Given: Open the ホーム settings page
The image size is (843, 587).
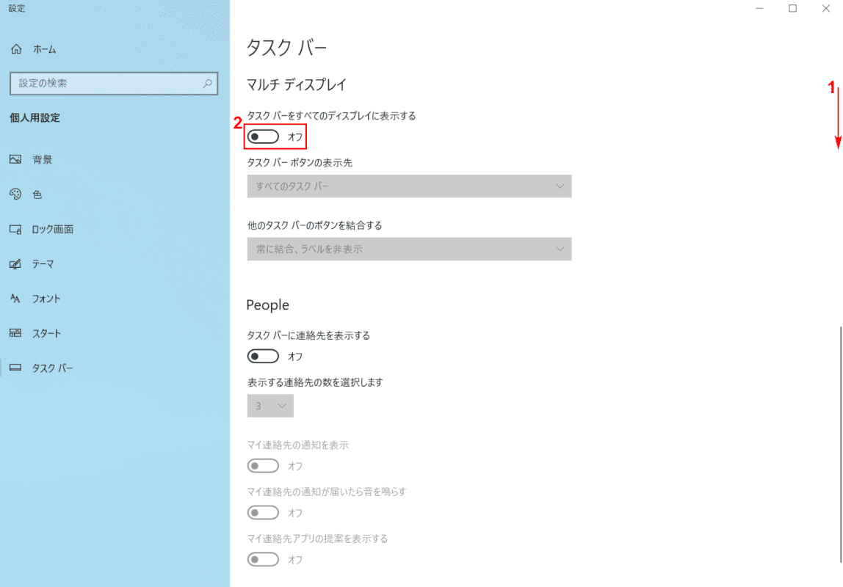Looking at the screenshot, I should pos(45,49).
